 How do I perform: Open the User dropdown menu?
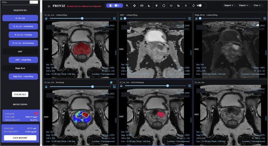tap(257, 5)
